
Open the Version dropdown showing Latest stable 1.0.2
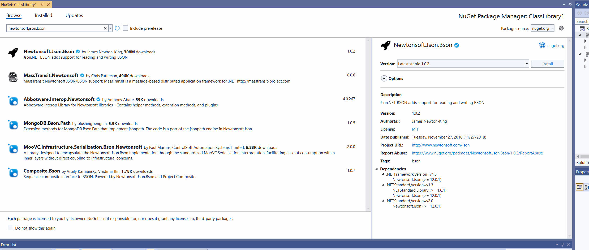[463, 64]
